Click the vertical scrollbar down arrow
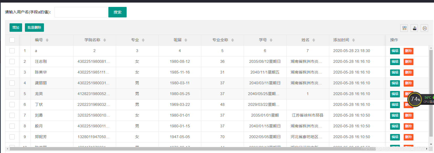Viewport: 434px width, 153px height. click(x=431, y=144)
